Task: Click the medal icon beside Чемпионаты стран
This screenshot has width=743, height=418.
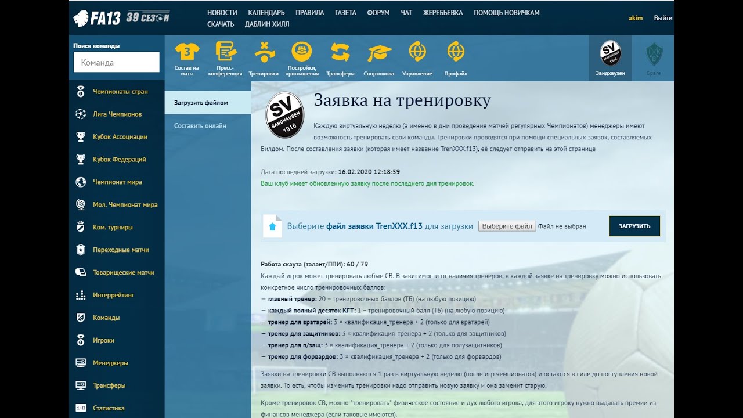Action: [81, 92]
